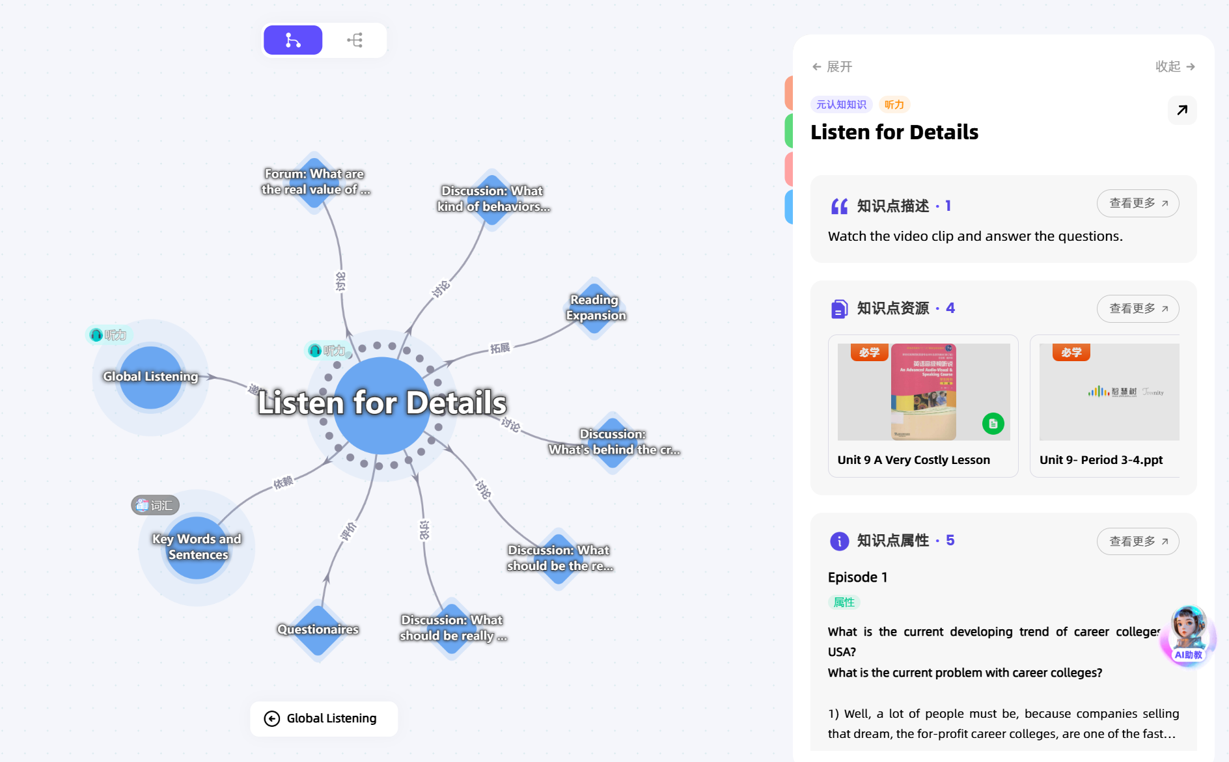1229x762 pixels.
Task: Switch to the graph layout view
Action: click(x=293, y=40)
